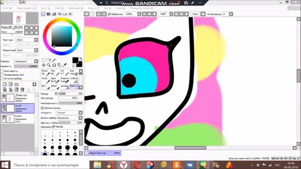Open the Редактировать menu
Screen dimensions: 301x169
[x=26, y=8]
